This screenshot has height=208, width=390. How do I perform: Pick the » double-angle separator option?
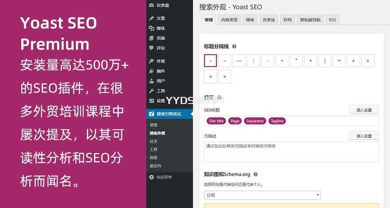click(367, 61)
